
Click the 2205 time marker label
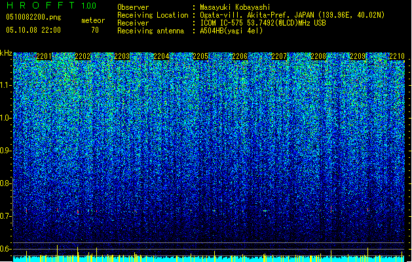[x=200, y=56]
